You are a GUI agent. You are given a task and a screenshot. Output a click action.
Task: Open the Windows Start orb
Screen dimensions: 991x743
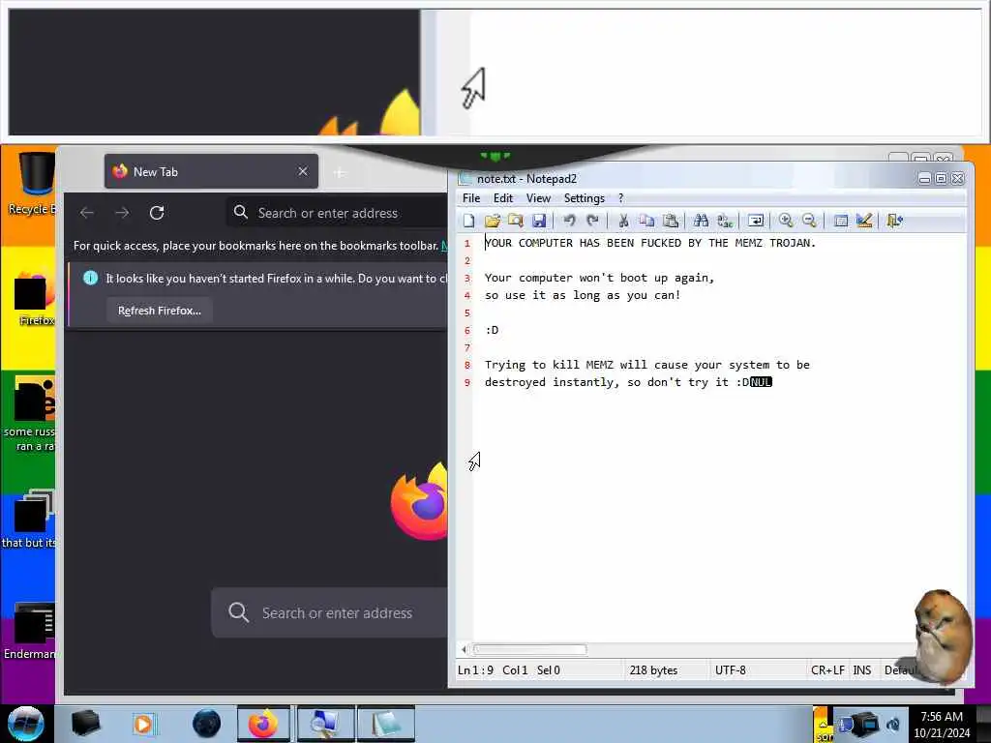click(26, 724)
